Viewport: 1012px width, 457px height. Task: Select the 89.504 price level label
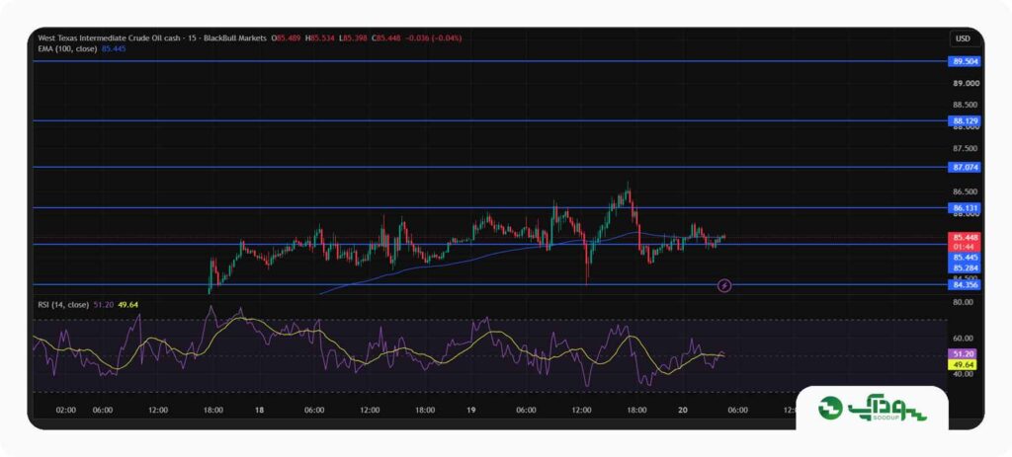point(965,62)
